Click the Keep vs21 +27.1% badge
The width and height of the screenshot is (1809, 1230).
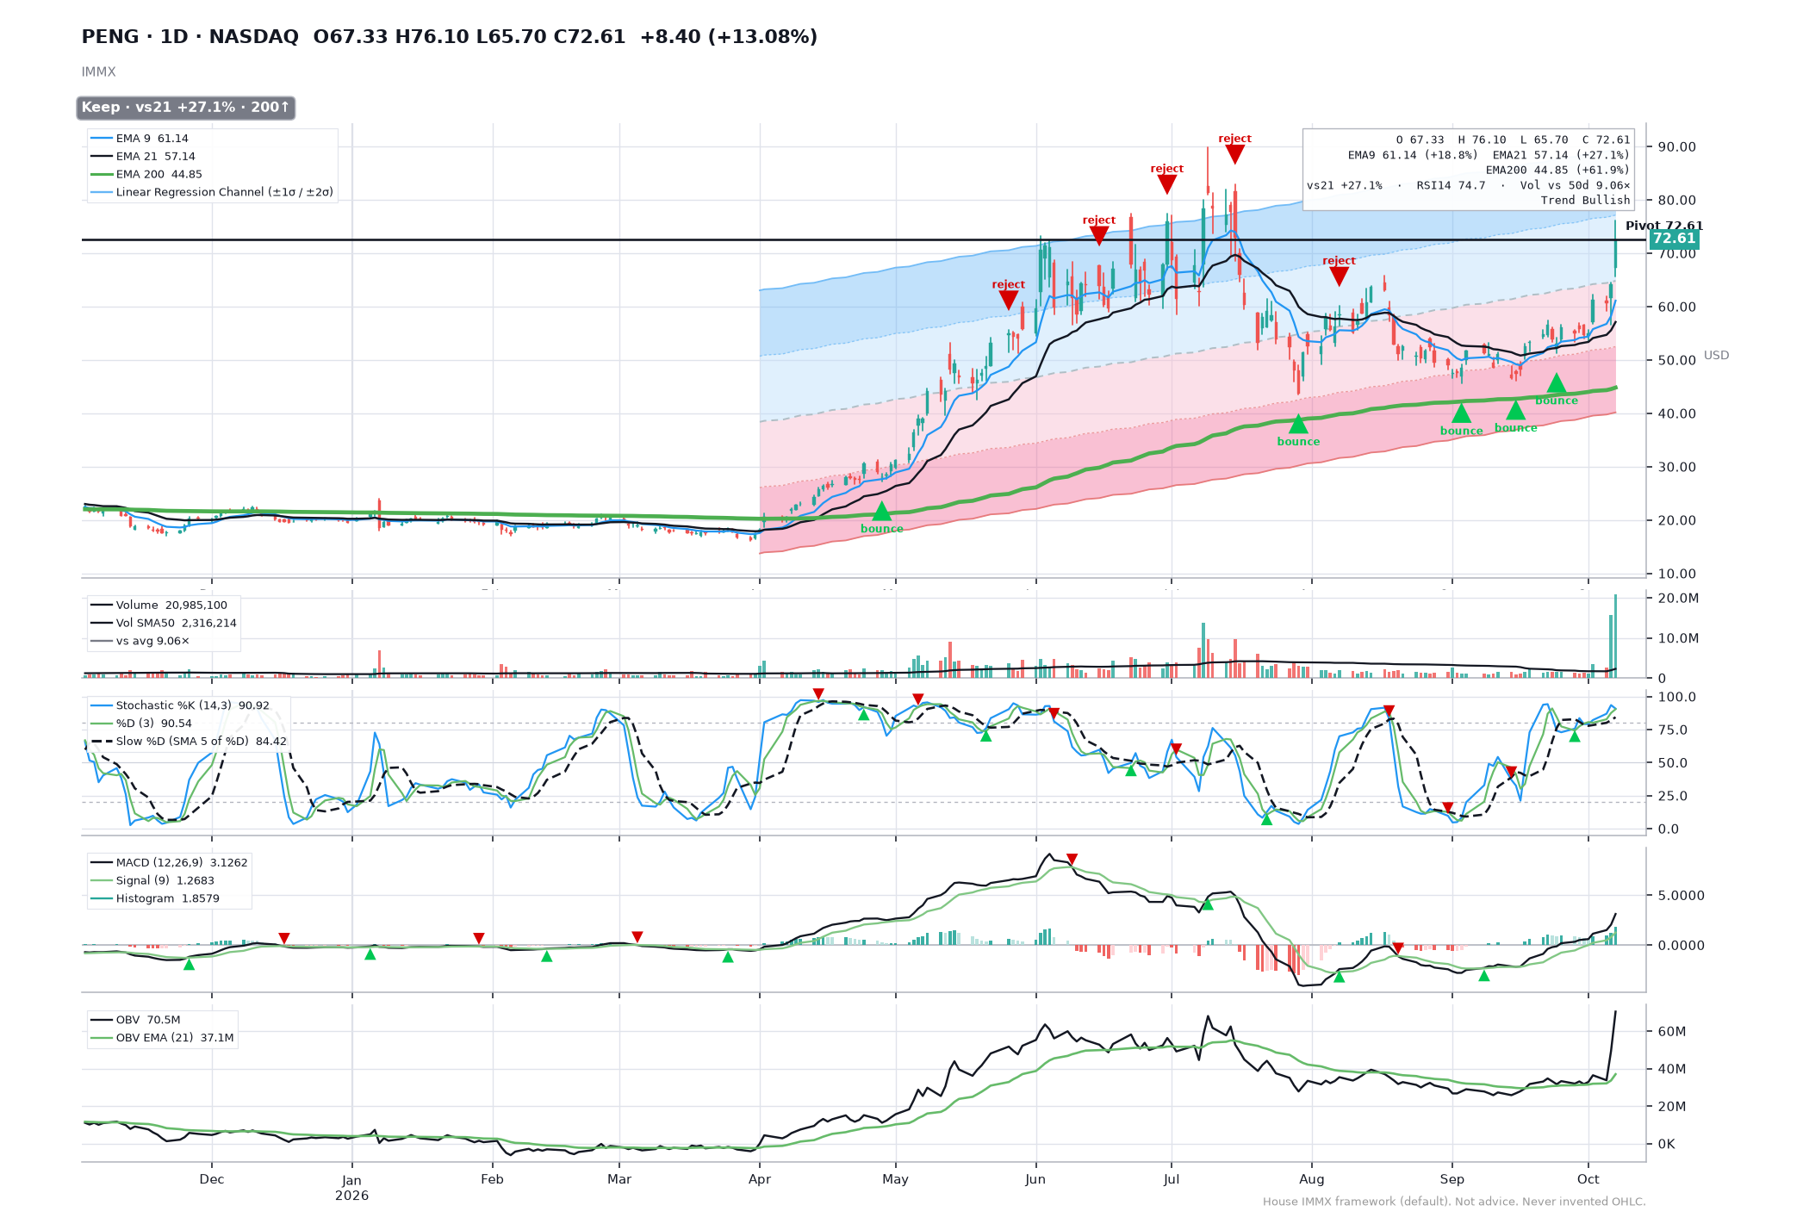[186, 108]
